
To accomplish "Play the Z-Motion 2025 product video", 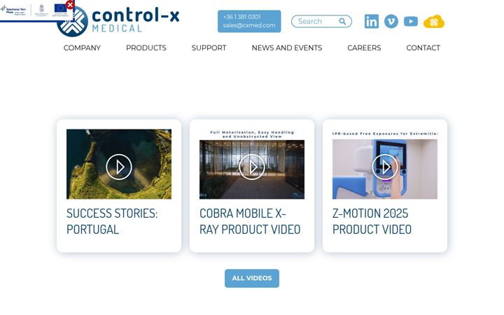I will 385,167.
